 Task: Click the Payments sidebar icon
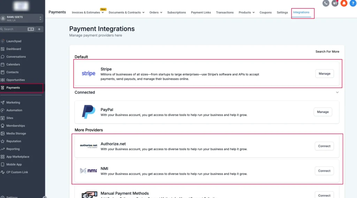tap(2, 87)
